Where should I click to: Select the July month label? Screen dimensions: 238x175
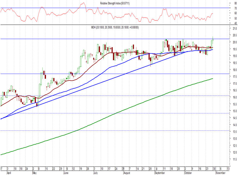[x=96, y=173]
